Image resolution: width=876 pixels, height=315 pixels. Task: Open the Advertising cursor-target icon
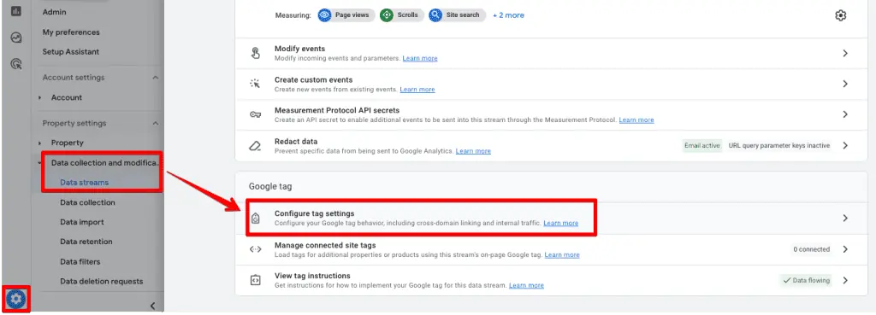click(x=16, y=64)
